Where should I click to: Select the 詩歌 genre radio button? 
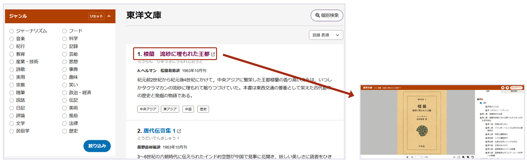coord(12,69)
